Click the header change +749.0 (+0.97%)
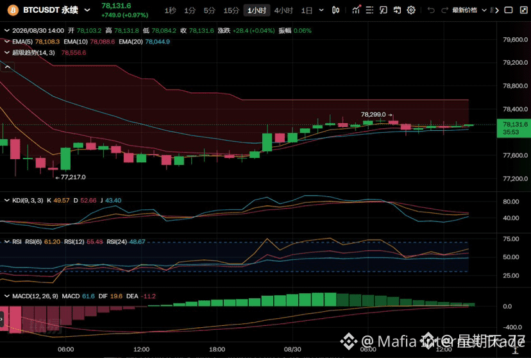Image resolution: width=531 pixels, height=358 pixels. pyautogui.click(x=124, y=15)
